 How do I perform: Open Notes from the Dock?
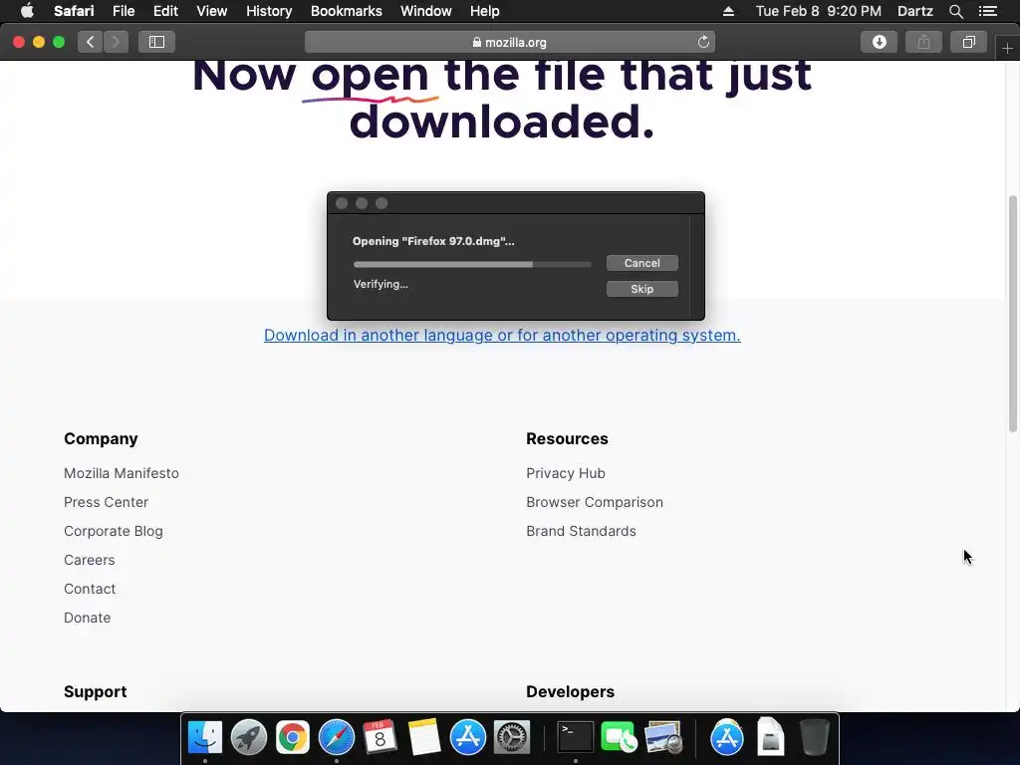point(423,738)
